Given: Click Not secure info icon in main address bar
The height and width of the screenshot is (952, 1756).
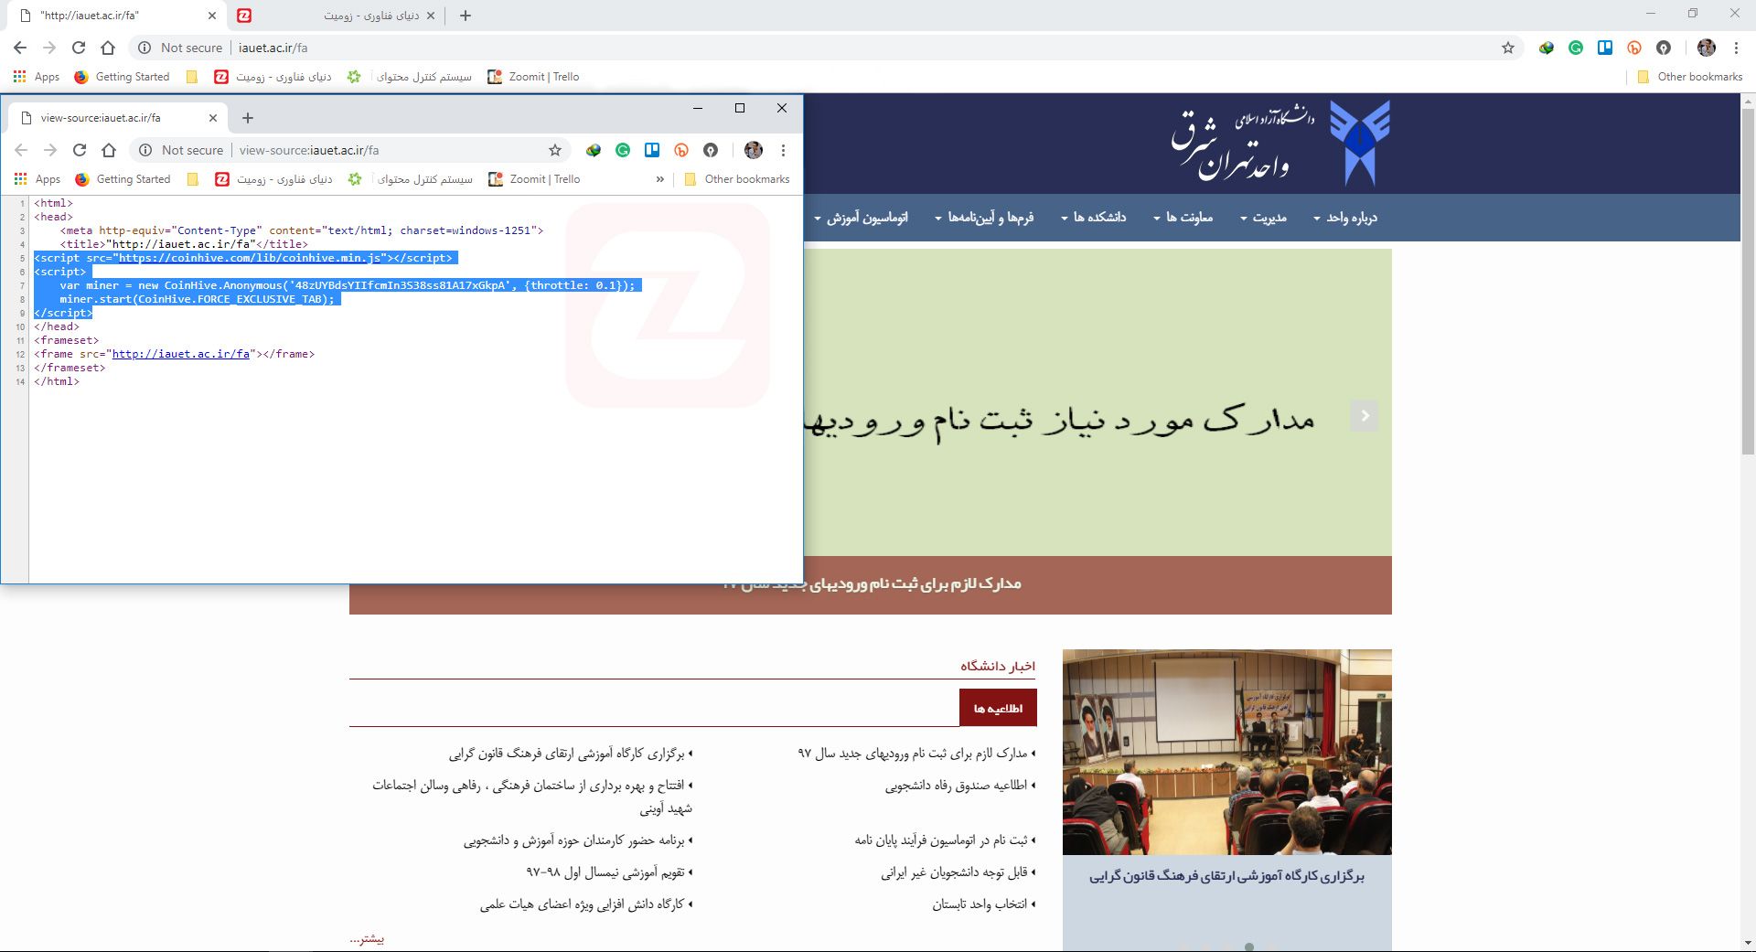Looking at the screenshot, I should pos(145,48).
